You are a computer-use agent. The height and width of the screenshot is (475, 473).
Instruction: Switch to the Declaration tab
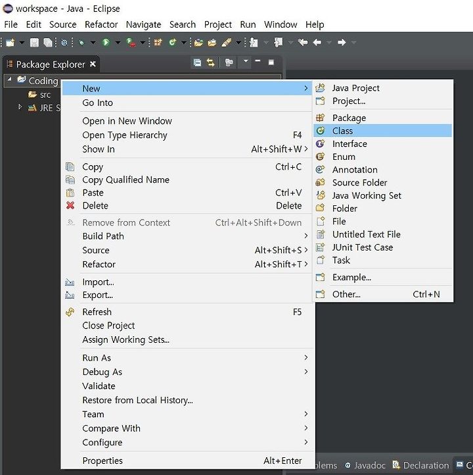tap(420, 465)
